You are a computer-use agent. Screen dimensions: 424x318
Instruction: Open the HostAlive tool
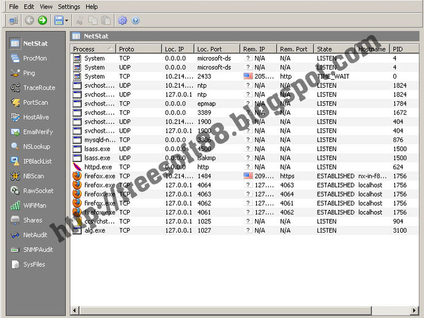coord(30,117)
